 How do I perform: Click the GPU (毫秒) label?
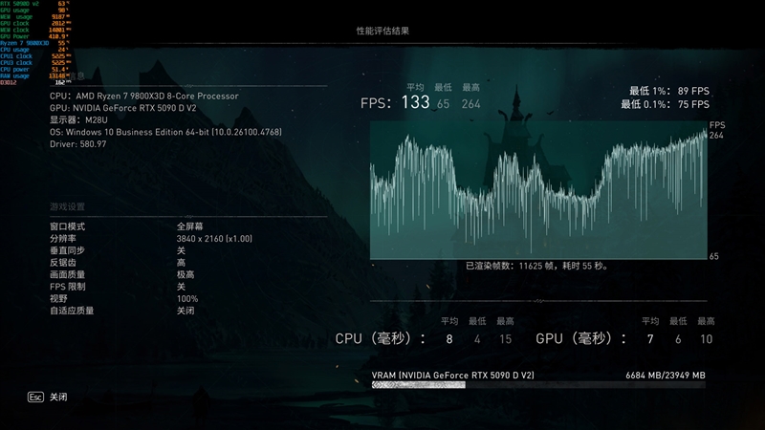tap(580, 338)
